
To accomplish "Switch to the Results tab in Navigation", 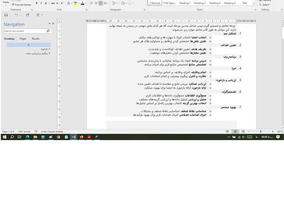I will (x=35, y=38).
